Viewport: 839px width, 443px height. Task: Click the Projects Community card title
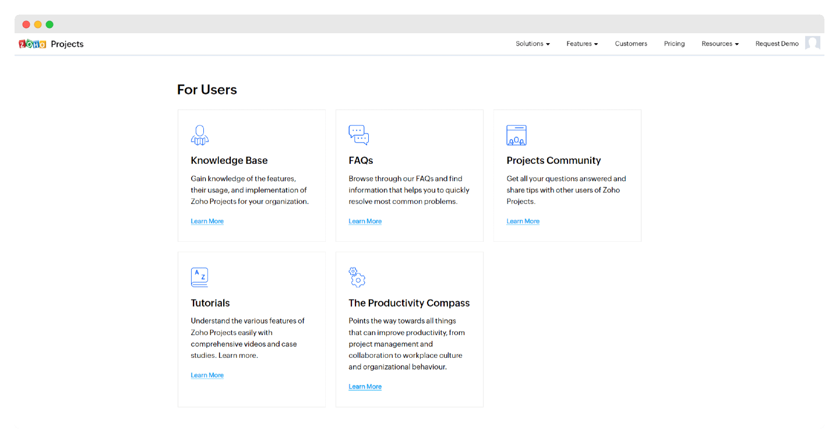554,160
